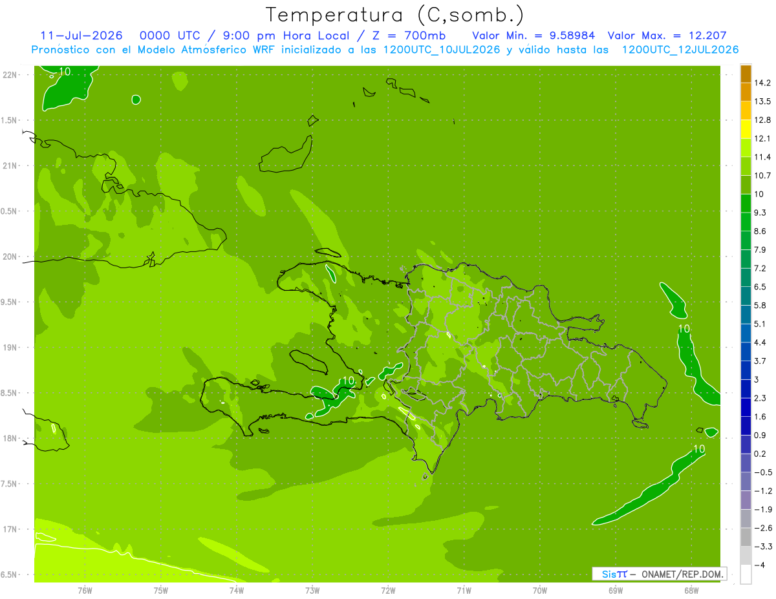Viewport: 776px width, 599px height.
Task: Click the '18N' latitude axis label
Action: tap(10, 439)
